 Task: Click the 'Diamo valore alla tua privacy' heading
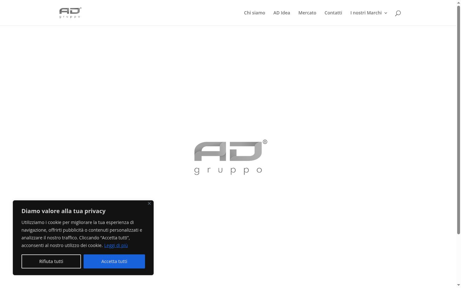[x=63, y=211]
